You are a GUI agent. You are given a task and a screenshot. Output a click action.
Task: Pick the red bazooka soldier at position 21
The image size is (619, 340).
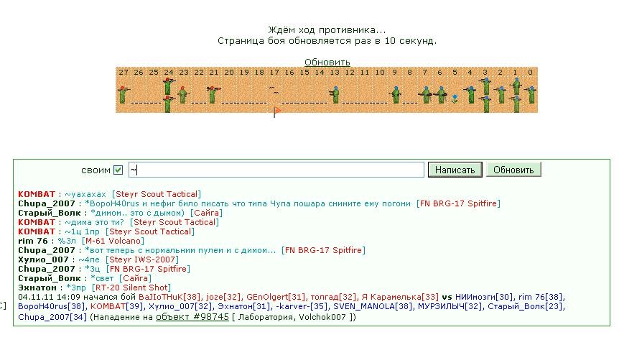click(x=213, y=95)
